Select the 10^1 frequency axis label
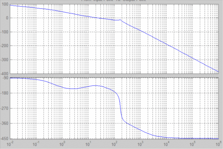Image resolution: width=223 pixels, height=149 pixels. [88, 144]
